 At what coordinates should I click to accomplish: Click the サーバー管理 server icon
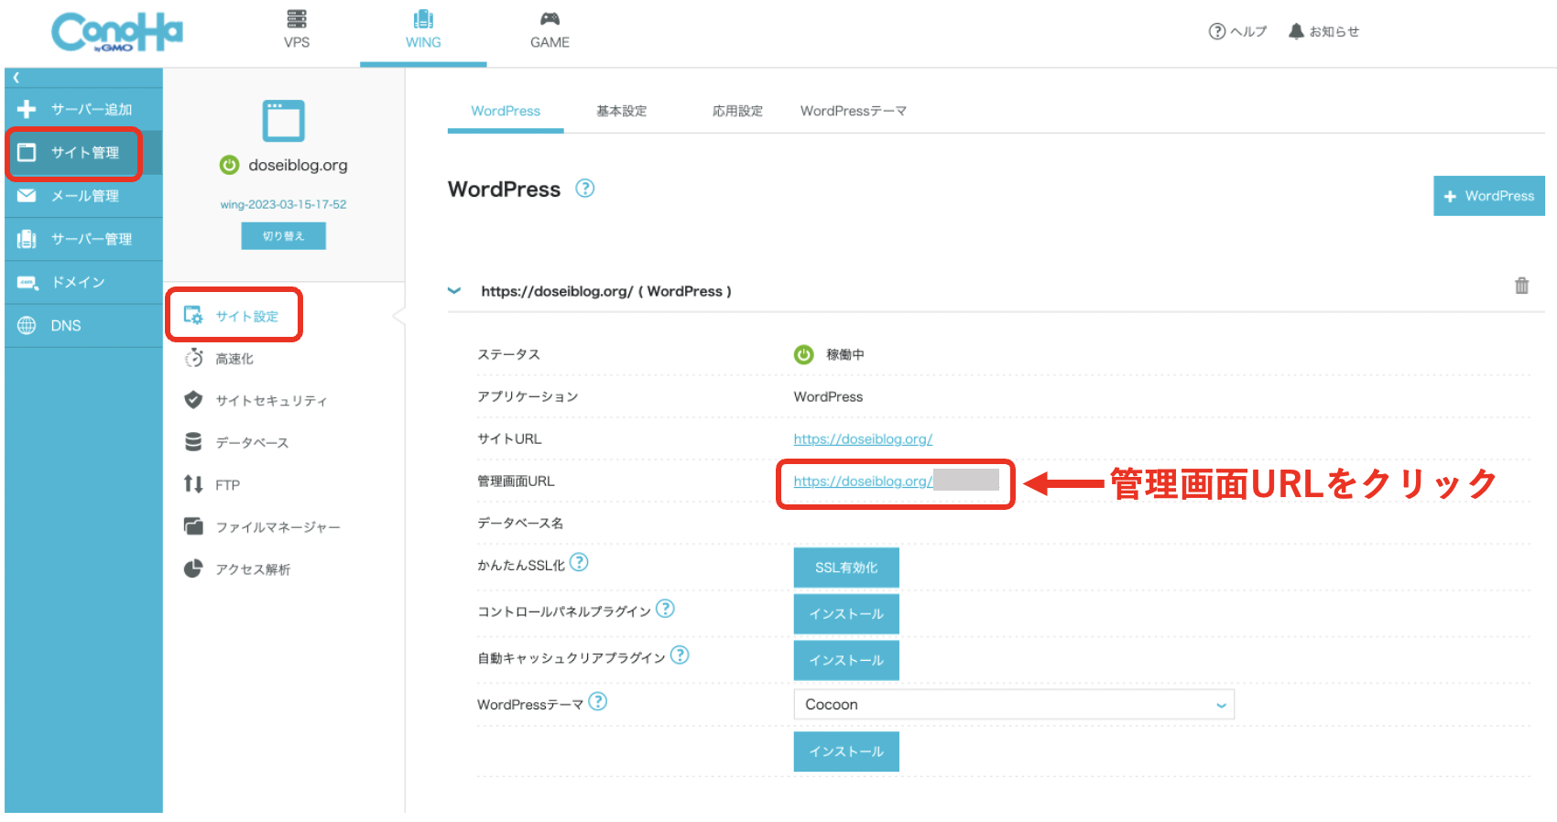pos(27,239)
